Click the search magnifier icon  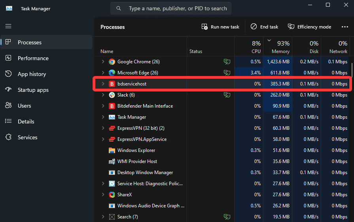pyautogui.click(x=119, y=9)
